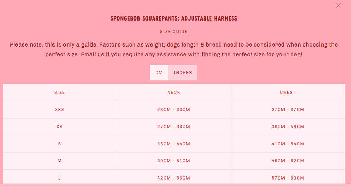Click the XXS chest measurement 27CM - 37CM
This screenshot has width=351, height=186.
click(x=288, y=110)
